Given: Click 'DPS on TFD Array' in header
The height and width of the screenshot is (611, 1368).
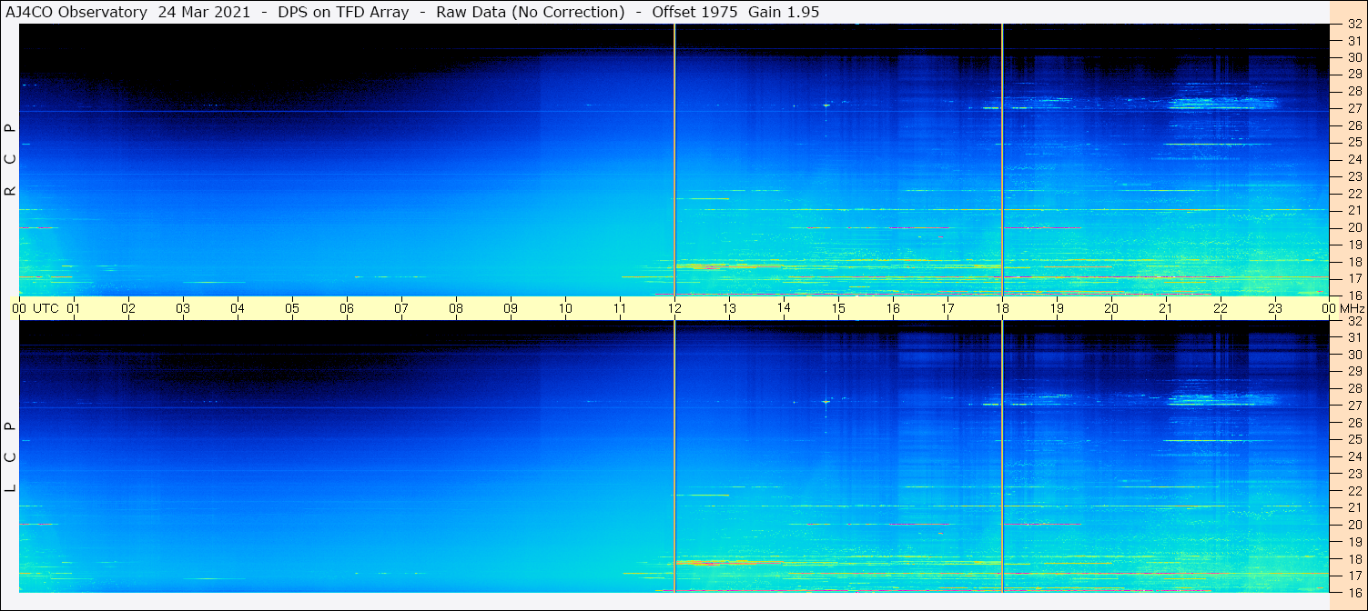Looking at the screenshot, I should [x=343, y=12].
